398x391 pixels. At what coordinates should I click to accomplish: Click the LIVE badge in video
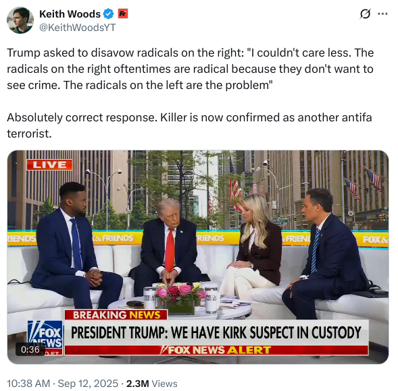click(49, 165)
